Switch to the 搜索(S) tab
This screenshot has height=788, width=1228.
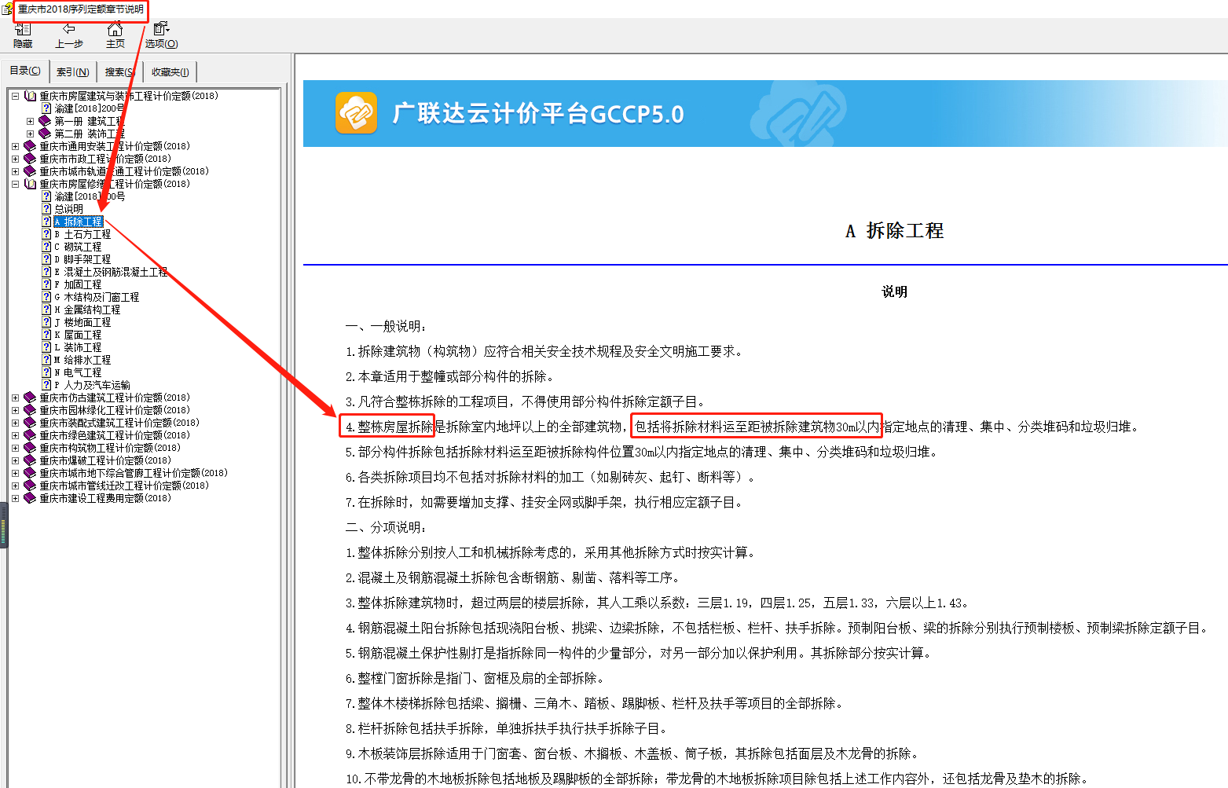(x=119, y=71)
